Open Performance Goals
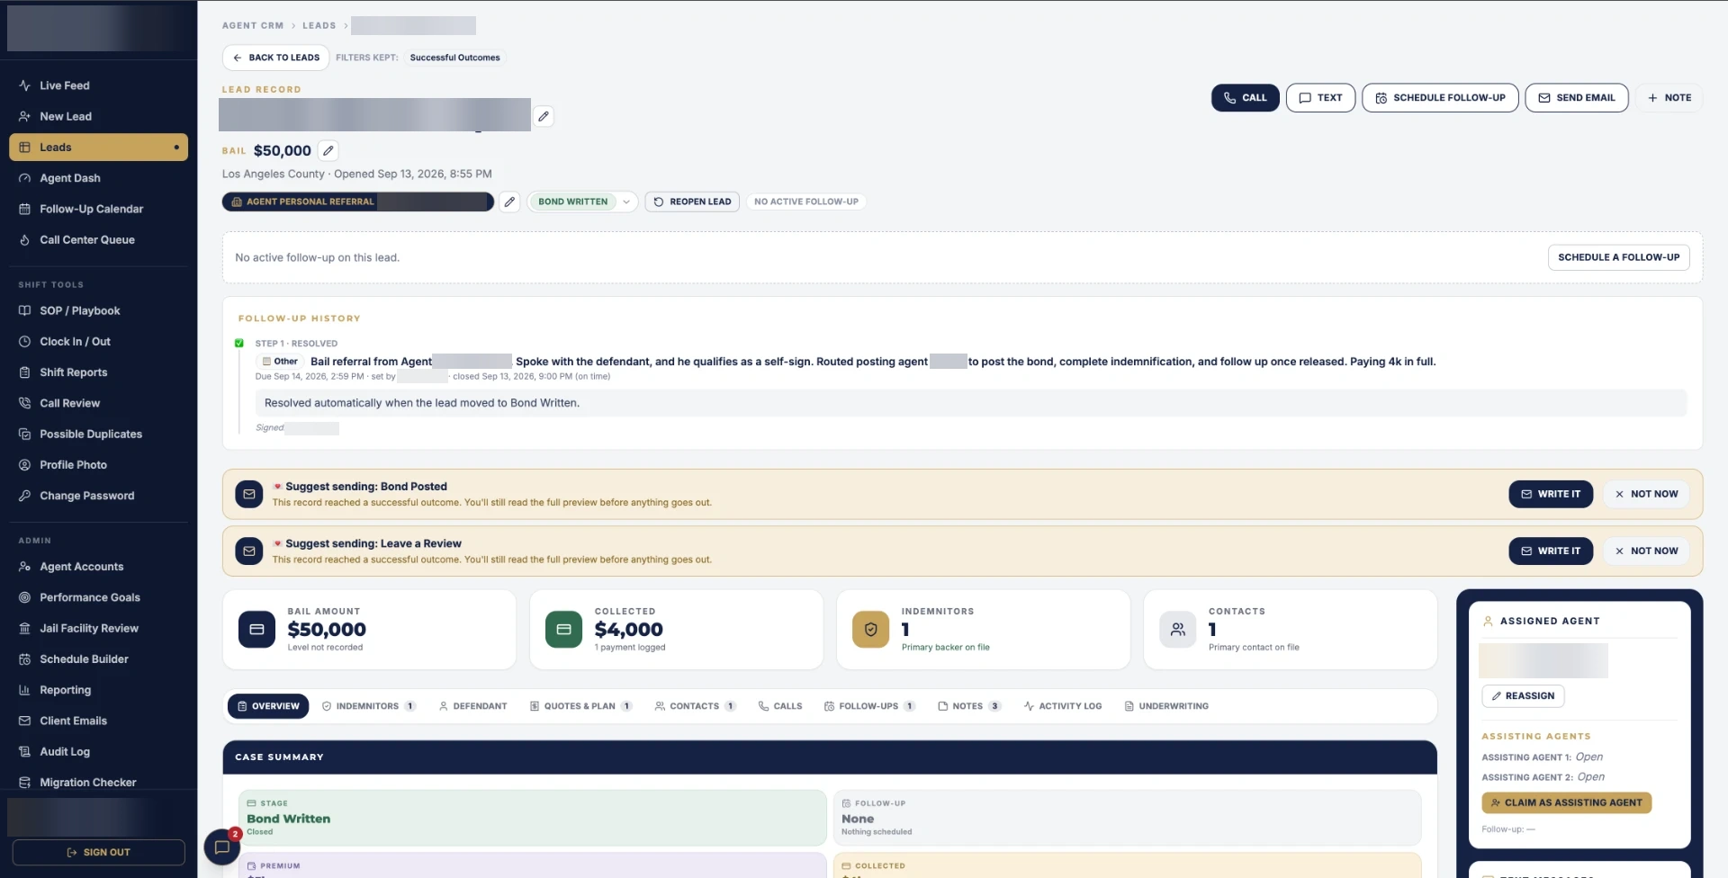This screenshot has height=878, width=1728. pos(98,597)
